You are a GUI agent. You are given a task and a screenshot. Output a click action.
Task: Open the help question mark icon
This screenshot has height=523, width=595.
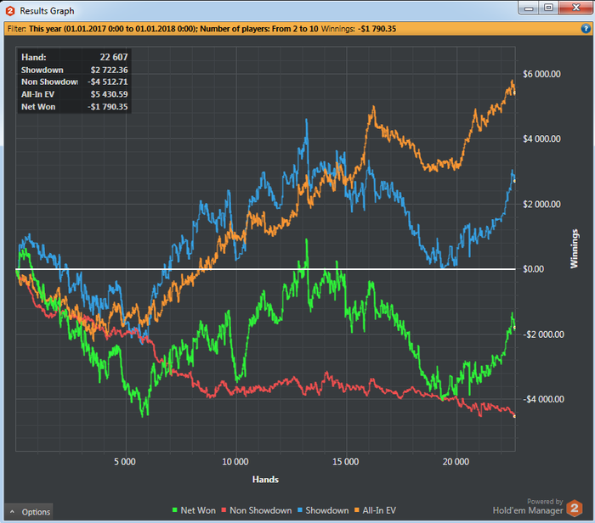pyautogui.click(x=586, y=28)
